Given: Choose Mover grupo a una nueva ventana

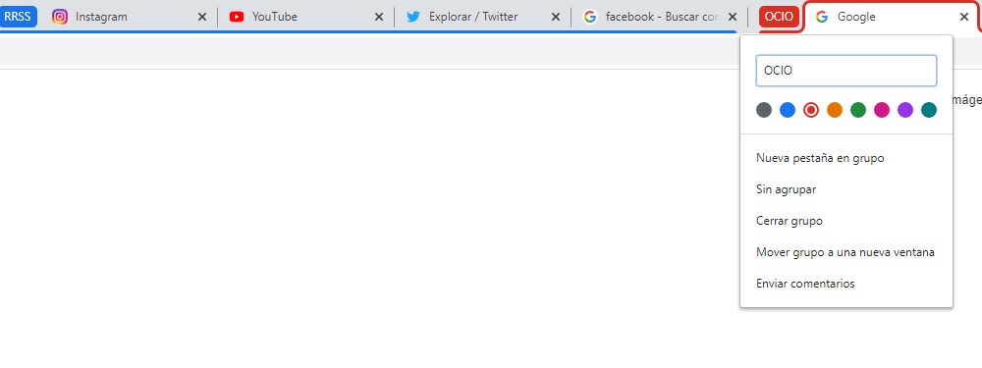Looking at the screenshot, I should point(846,252).
